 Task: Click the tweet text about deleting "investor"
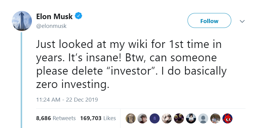(x=131, y=64)
